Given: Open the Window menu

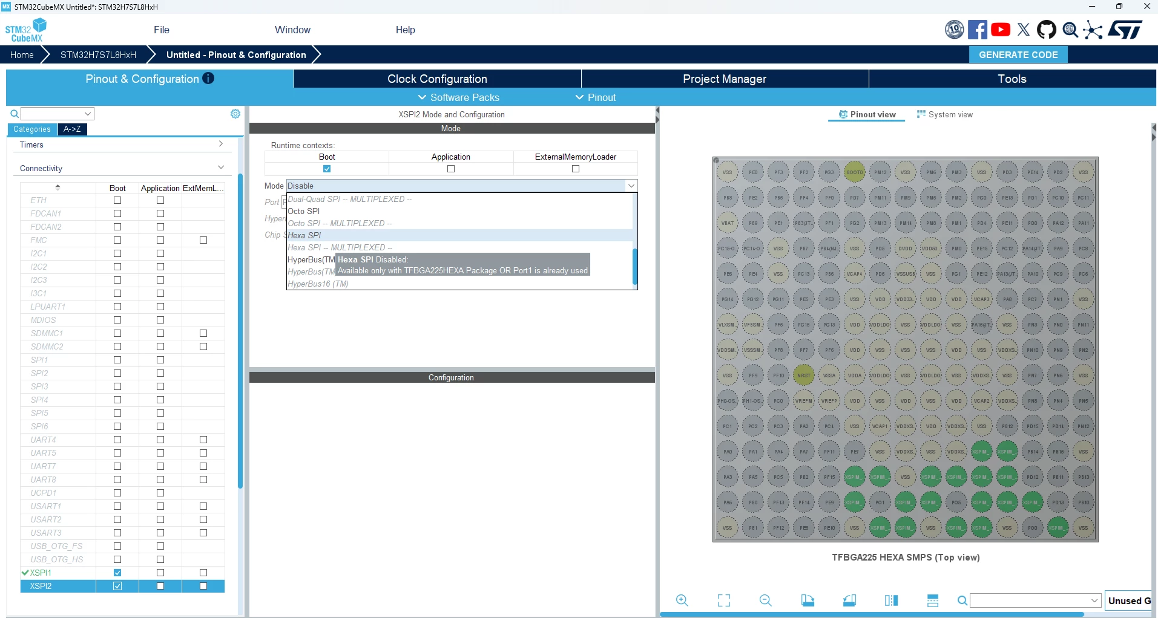Looking at the screenshot, I should 292,30.
